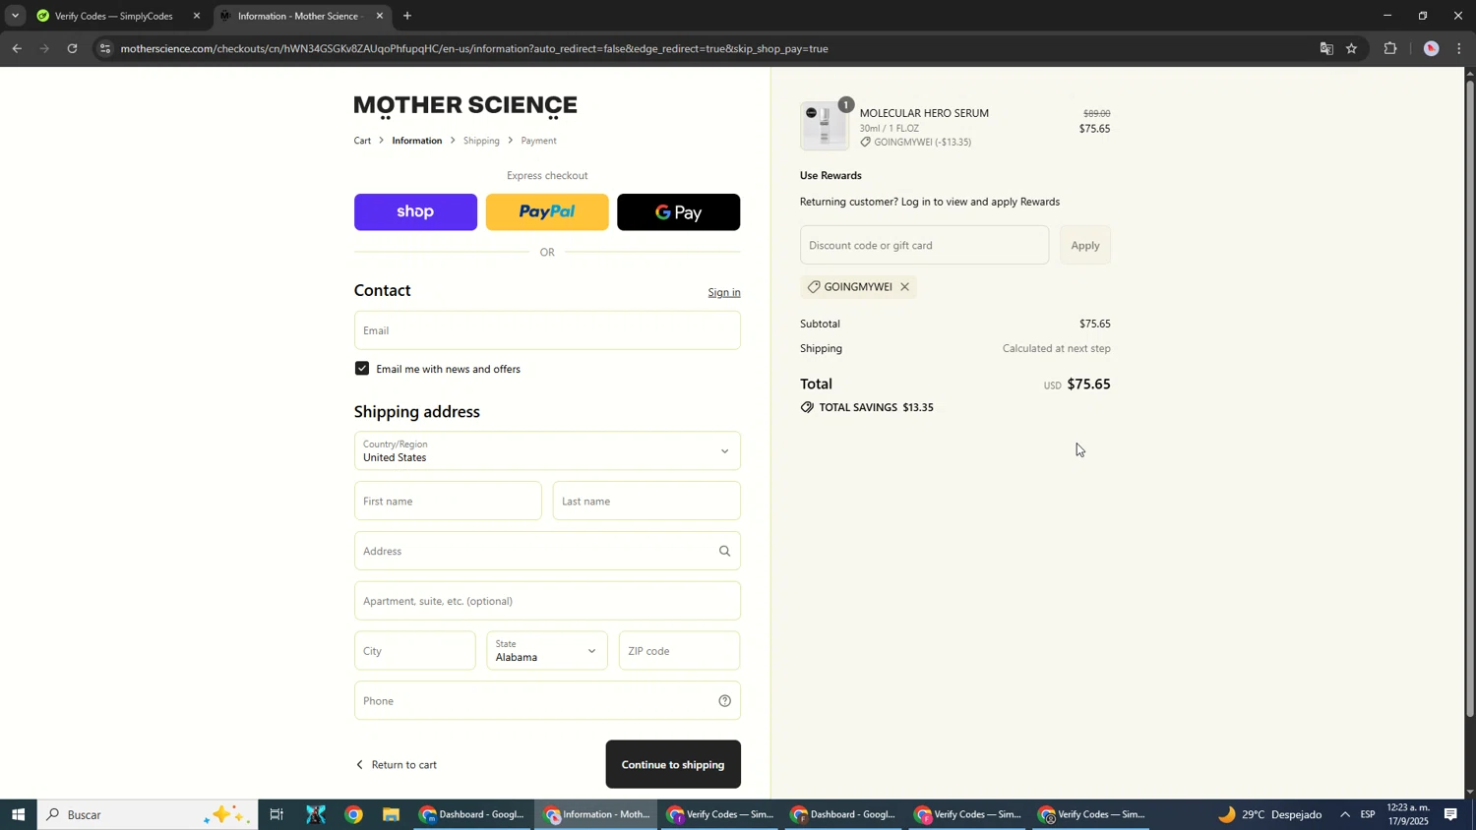
Task: Switch to the Verify Codes SimplyCodes tab
Action: 115,16
